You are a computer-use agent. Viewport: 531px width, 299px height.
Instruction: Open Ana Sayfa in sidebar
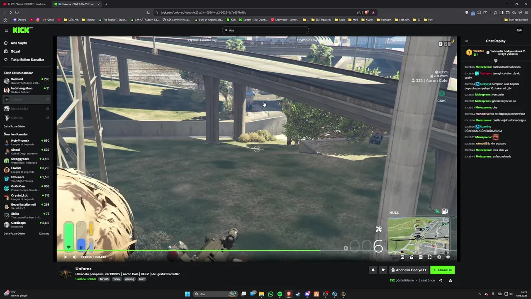[19, 43]
